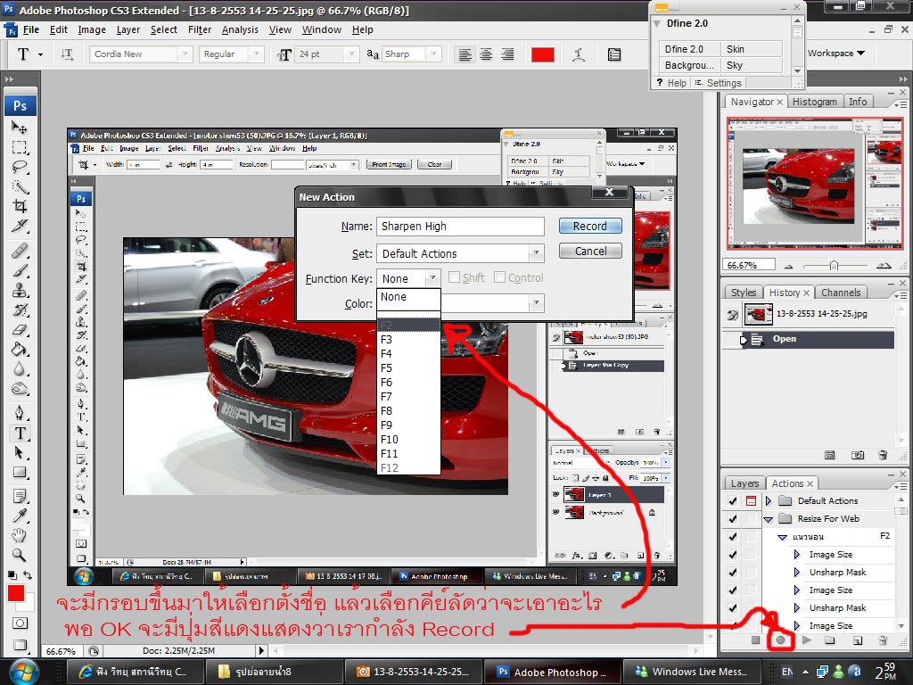Select the Slice tool
The image size is (913, 685).
[x=20, y=226]
